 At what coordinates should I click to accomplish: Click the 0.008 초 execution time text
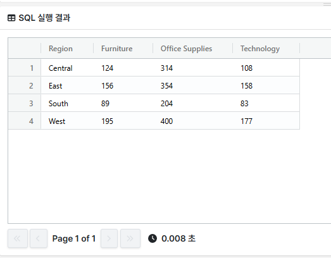[x=178, y=238]
